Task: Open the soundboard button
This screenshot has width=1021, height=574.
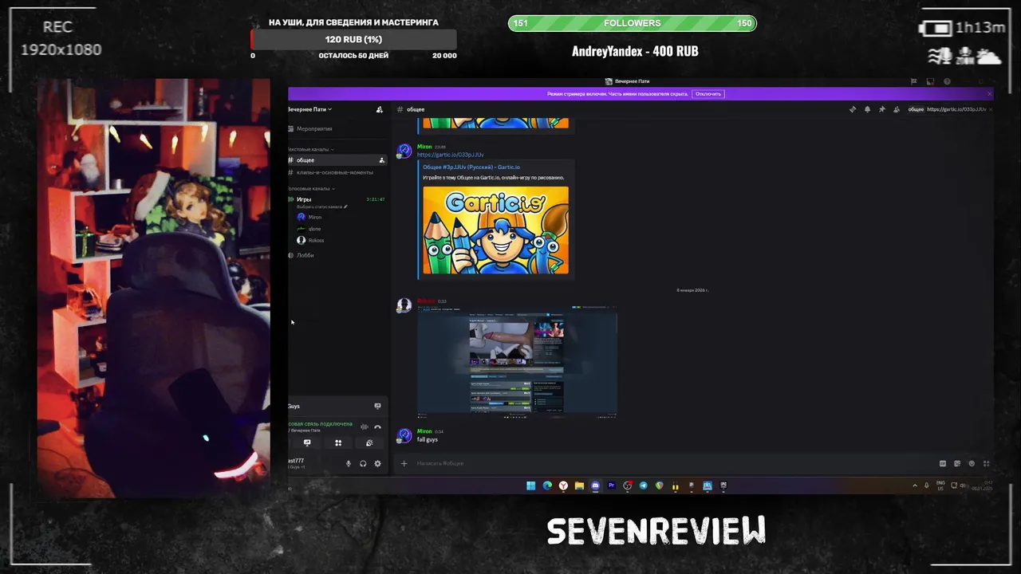Action: (x=369, y=442)
